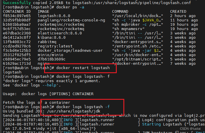Select container ID 13fb4083cc72
The width and height of the screenshot is (205, 133).
tap(17, 42)
